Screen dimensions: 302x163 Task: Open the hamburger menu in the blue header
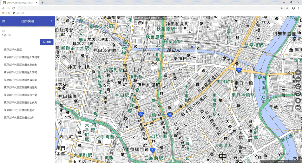(x=4, y=21)
